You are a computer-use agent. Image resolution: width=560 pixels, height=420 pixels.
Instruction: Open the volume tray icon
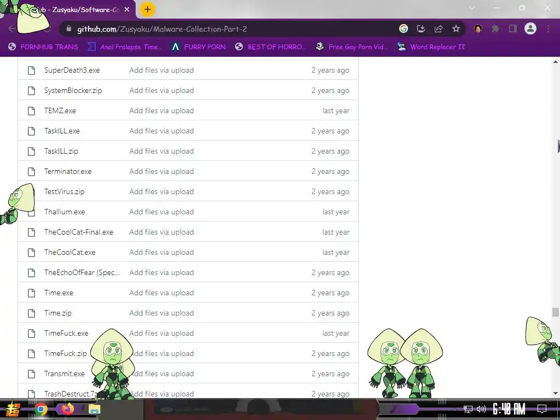coord(481,409)
